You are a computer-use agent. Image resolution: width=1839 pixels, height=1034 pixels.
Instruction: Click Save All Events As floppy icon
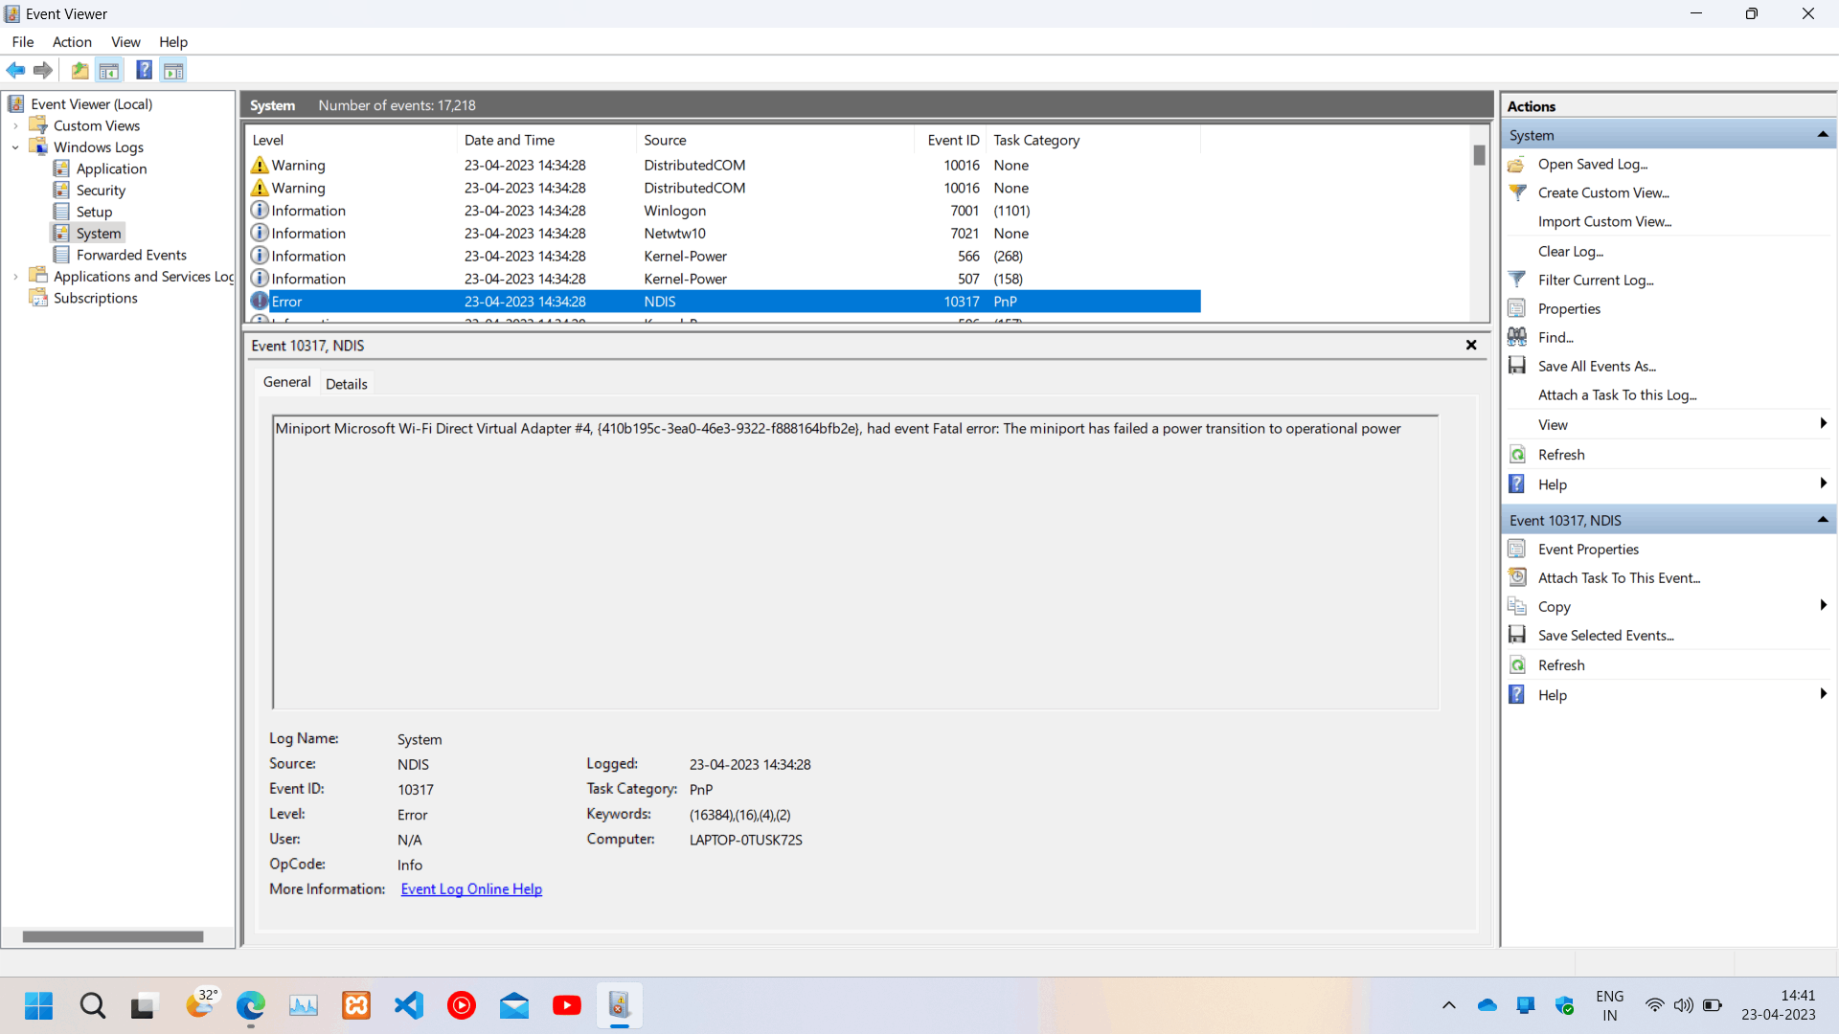tap(1517, 366)
